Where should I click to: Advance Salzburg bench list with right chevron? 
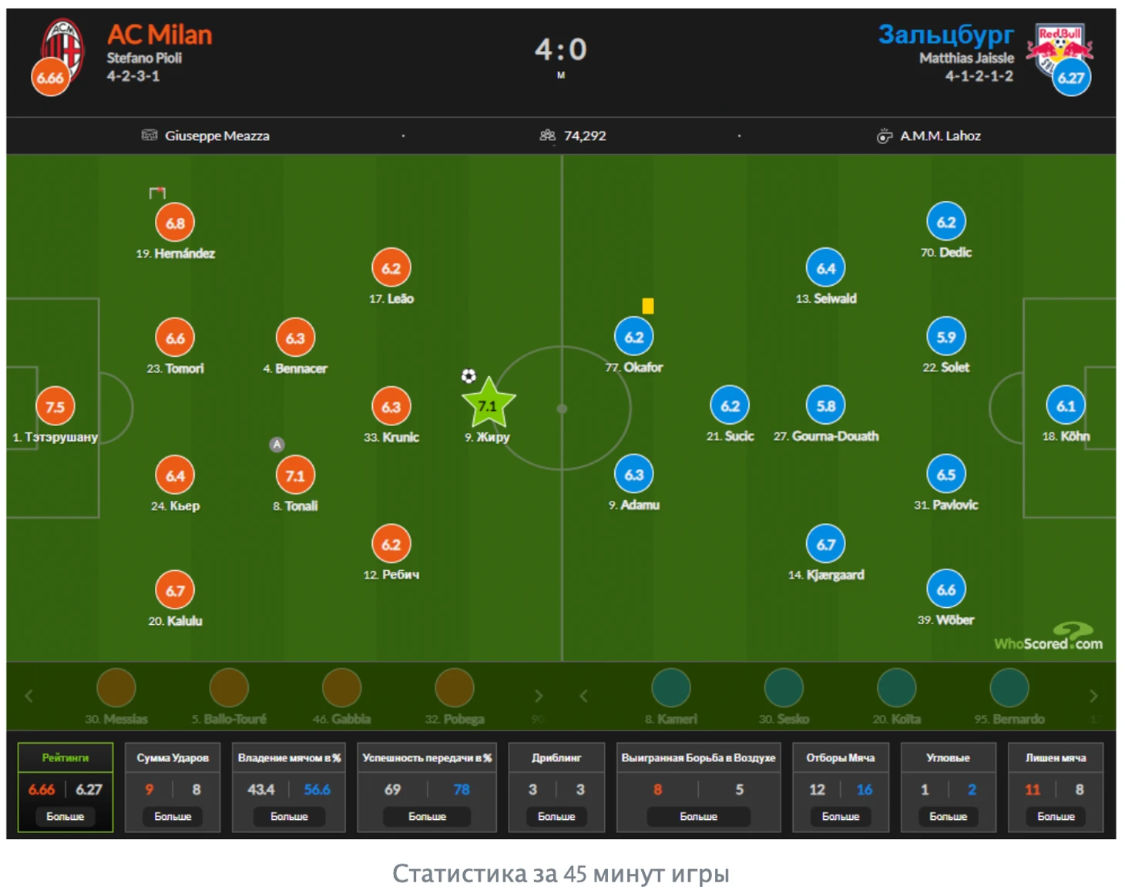click(x=1093, y=696)
